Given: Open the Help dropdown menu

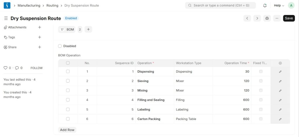Looking at the screenshot, I should pyautogui.click(x=279, y=6).
